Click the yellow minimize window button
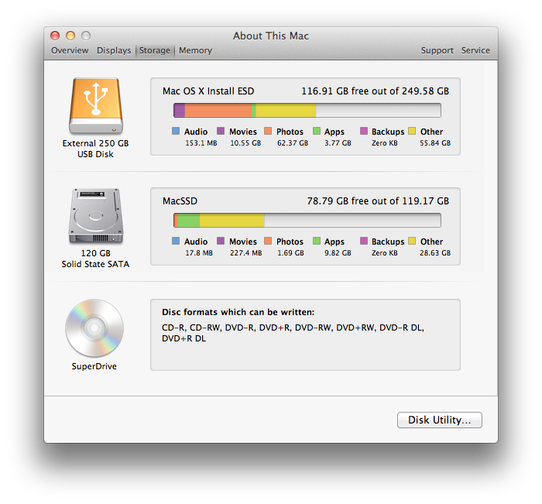The image size is (542, 504). click(x=70, y=36)
